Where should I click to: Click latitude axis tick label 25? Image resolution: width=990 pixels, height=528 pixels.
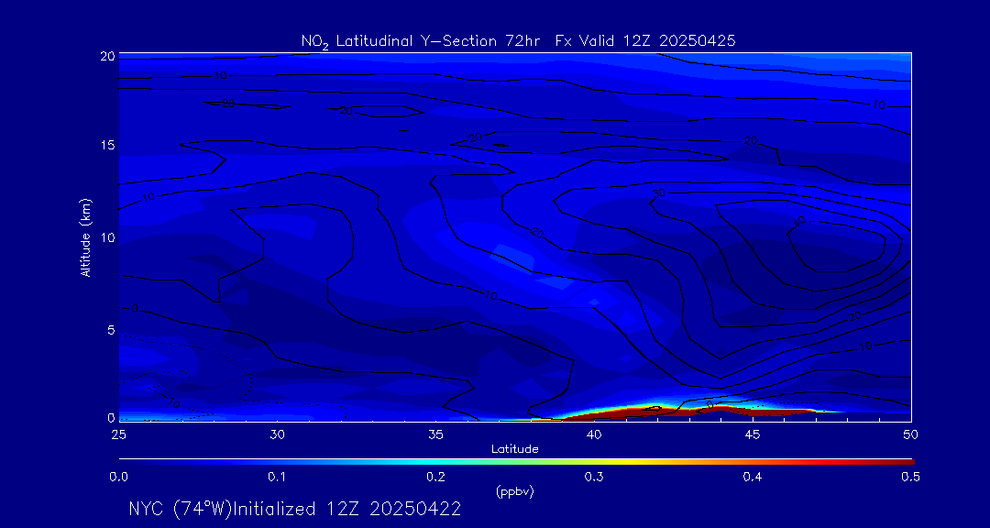pyautogui.click(x=119, y=434)
